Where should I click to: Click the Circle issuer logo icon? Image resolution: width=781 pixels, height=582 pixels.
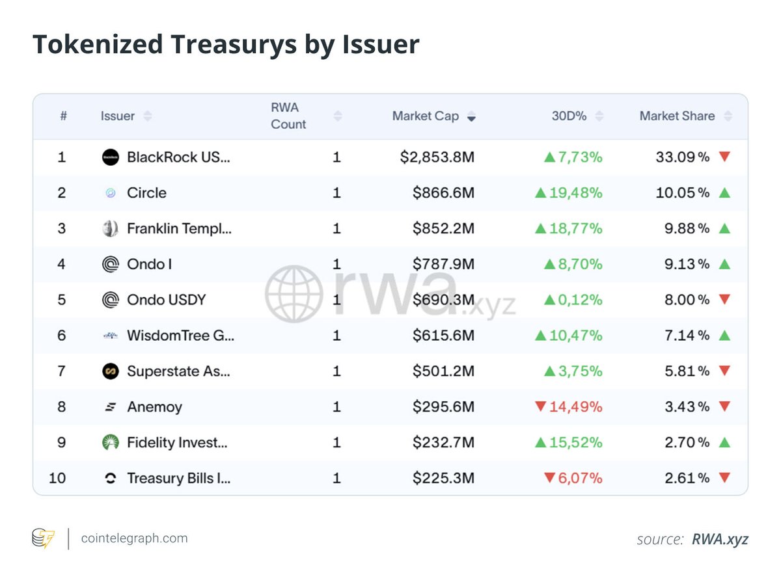point(111,193)
